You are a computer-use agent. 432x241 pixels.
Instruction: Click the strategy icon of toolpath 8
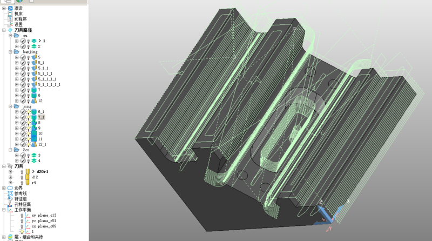[34, 123]
